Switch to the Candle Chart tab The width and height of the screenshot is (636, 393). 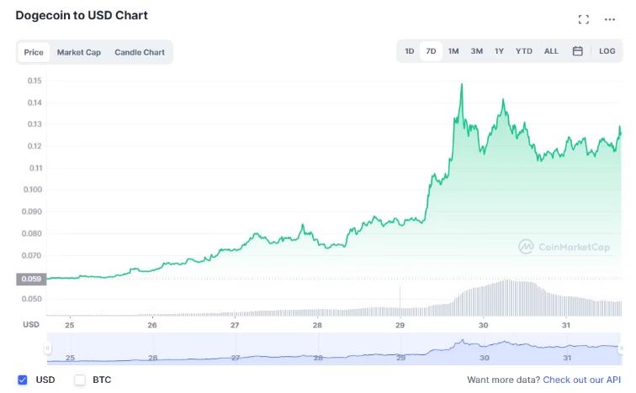point(140,52)
